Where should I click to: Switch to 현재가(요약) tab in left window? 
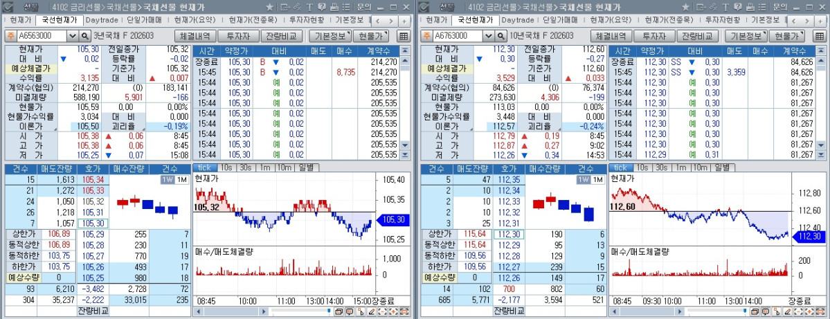pos(195,20)
